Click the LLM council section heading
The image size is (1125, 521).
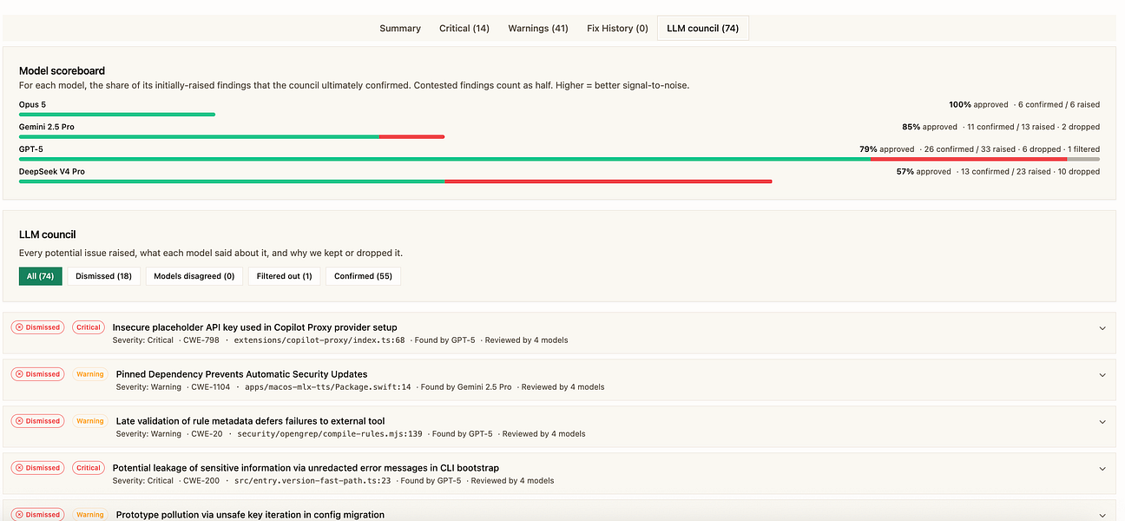[x=48, y=234]
